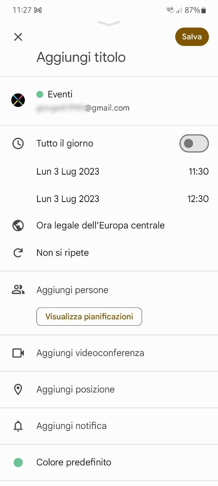218x486 pixels.
Task: Tap the video camera icon
Action: (x=18, y=353)
